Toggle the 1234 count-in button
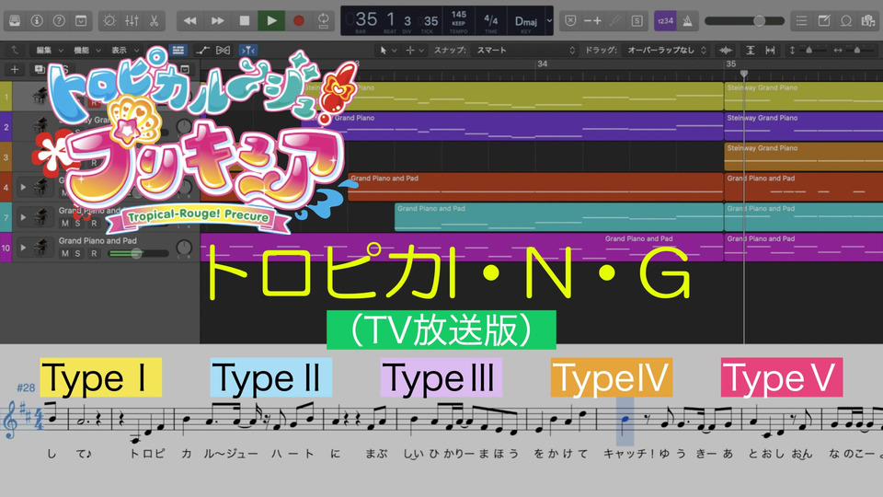883x497 pixels. tap(665, 21)
